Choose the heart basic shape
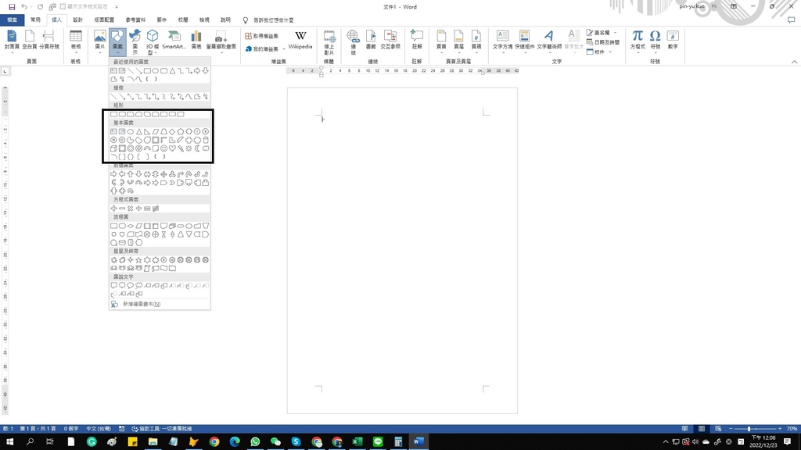Screen dimensions: 801x450 (172, 148)
